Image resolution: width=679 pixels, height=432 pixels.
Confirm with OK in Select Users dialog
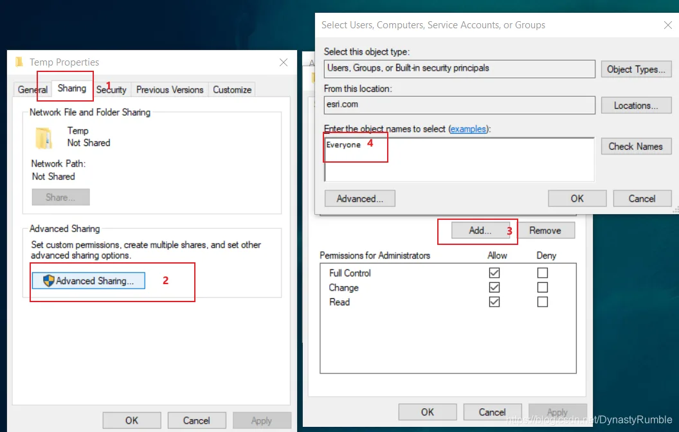[x=577, y=199]
